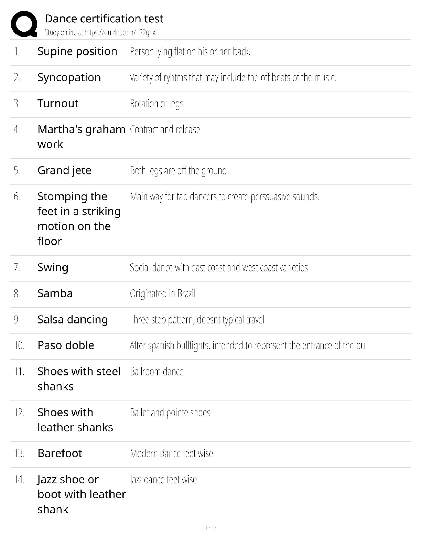This screenshot has height=545, width=421.
Task: Click the page number at bottom
Action: click(210, 527)
